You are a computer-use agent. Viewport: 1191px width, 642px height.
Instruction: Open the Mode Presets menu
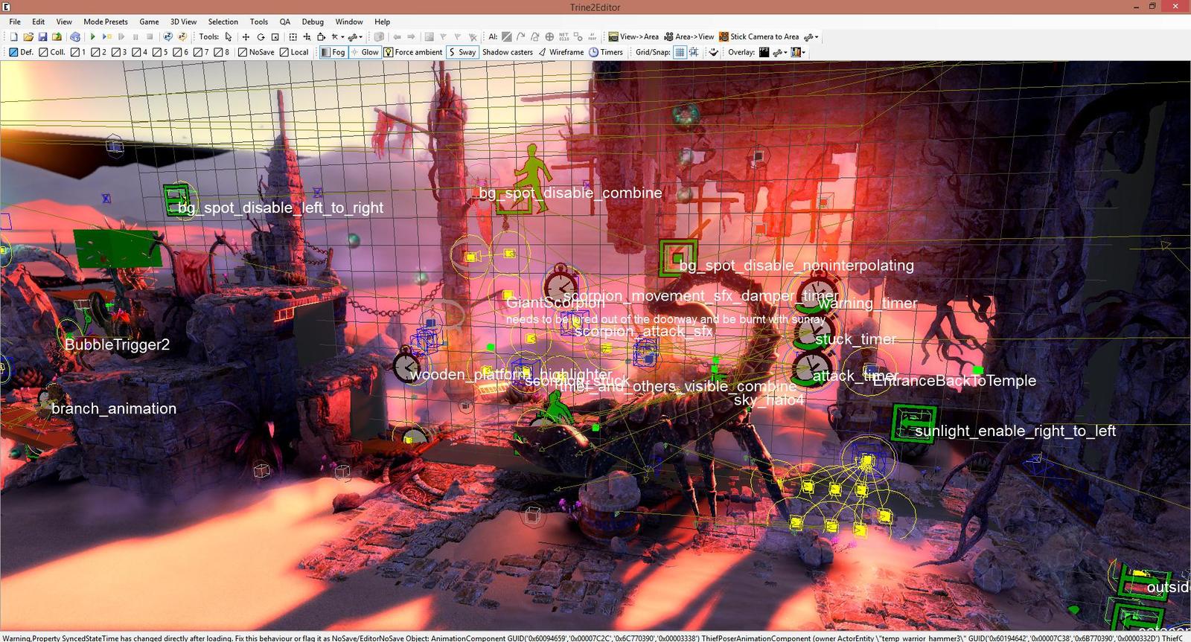(x=105, y=22)
